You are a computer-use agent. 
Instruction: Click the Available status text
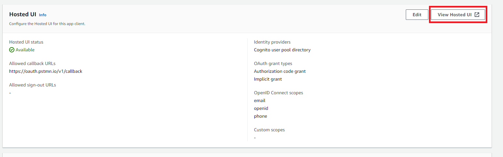(25, 50)
